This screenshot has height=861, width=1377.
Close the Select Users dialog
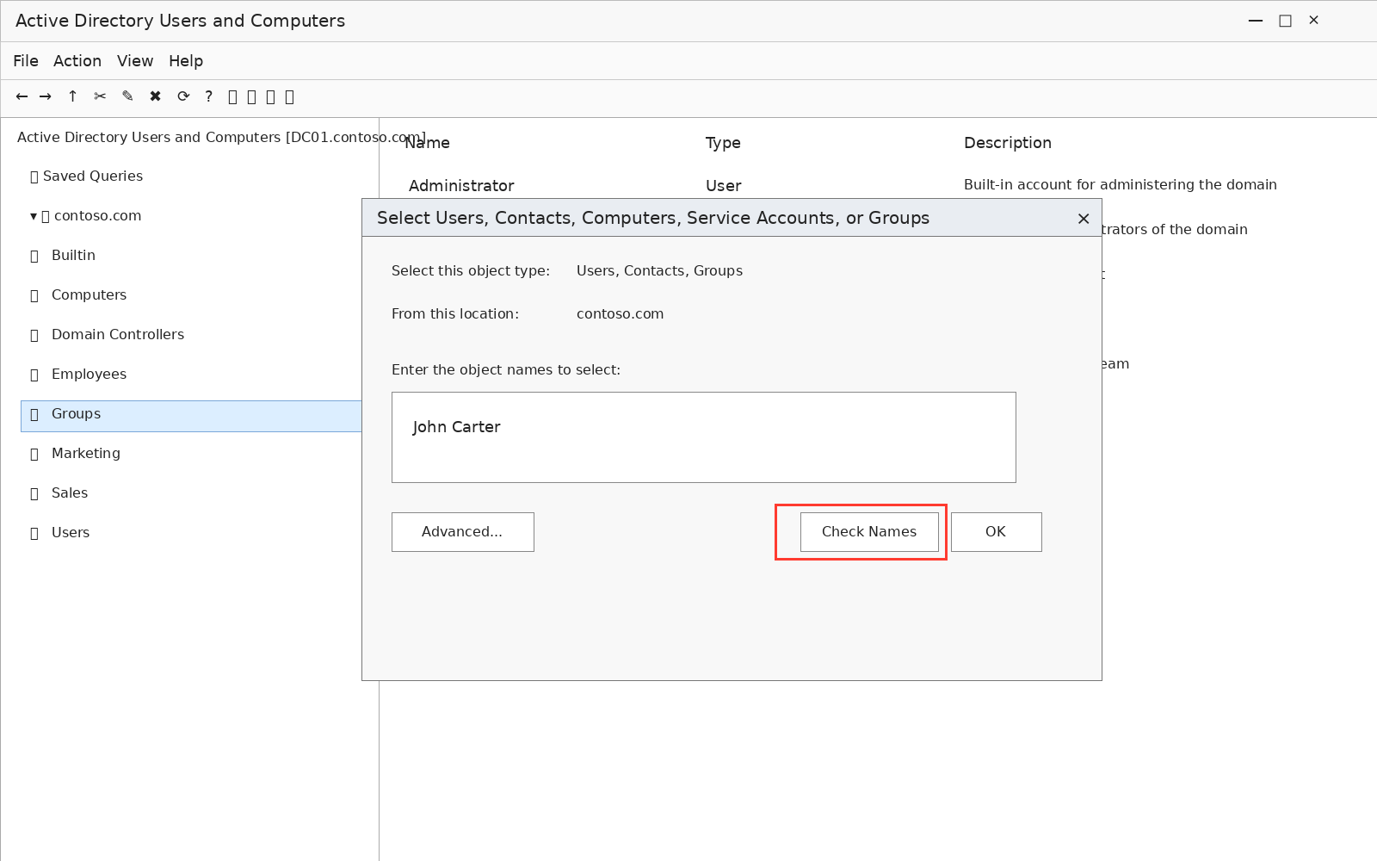1084,219
